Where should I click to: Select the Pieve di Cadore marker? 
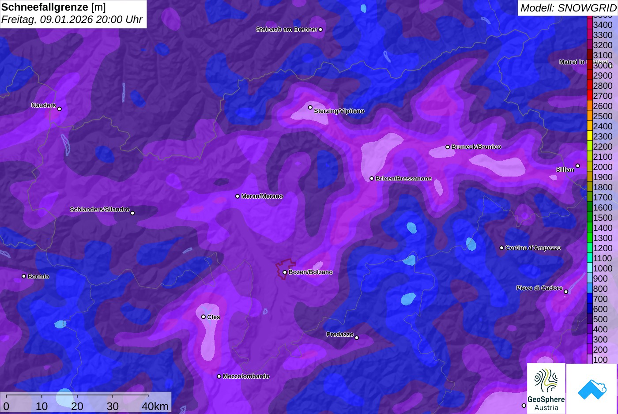(566, 292)
